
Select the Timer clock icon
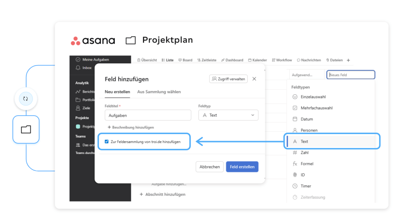click(295, 186)
